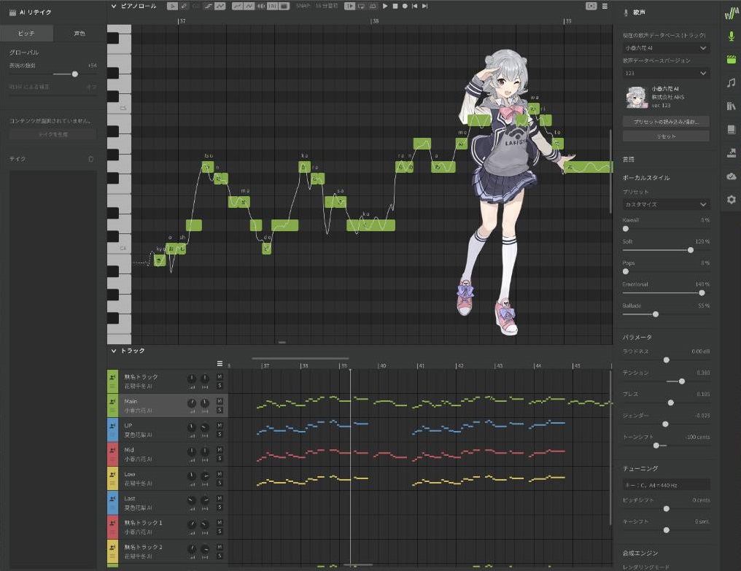Collapse the track panel chevron
Image resolution: width=741 pixels, height=571 pixels.
(x=114, y=351)
